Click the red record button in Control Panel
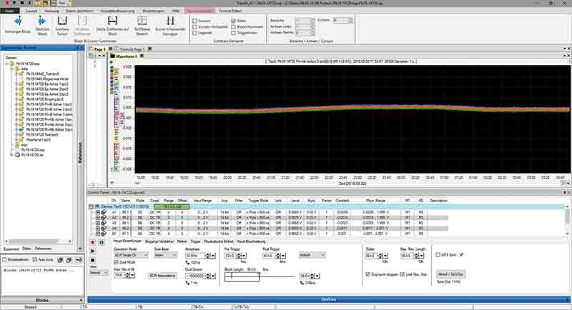572x310 pixels. click(93, 242)
